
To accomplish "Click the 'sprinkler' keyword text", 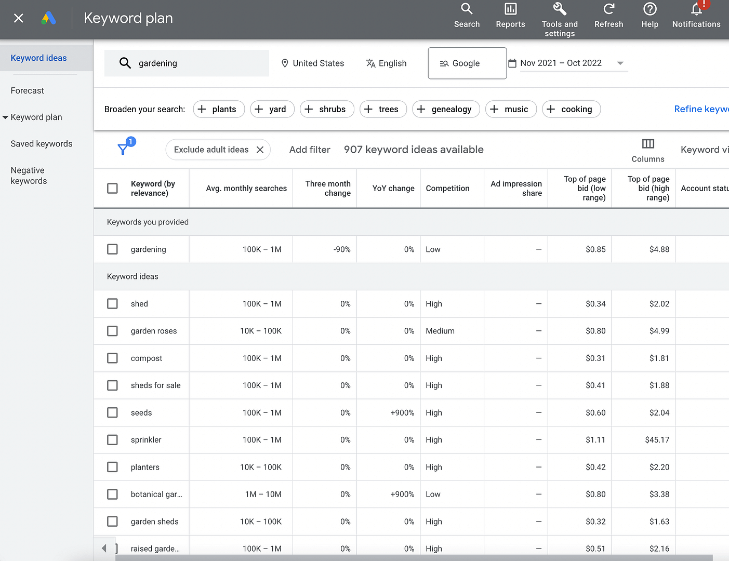I will tap(146, 440).
